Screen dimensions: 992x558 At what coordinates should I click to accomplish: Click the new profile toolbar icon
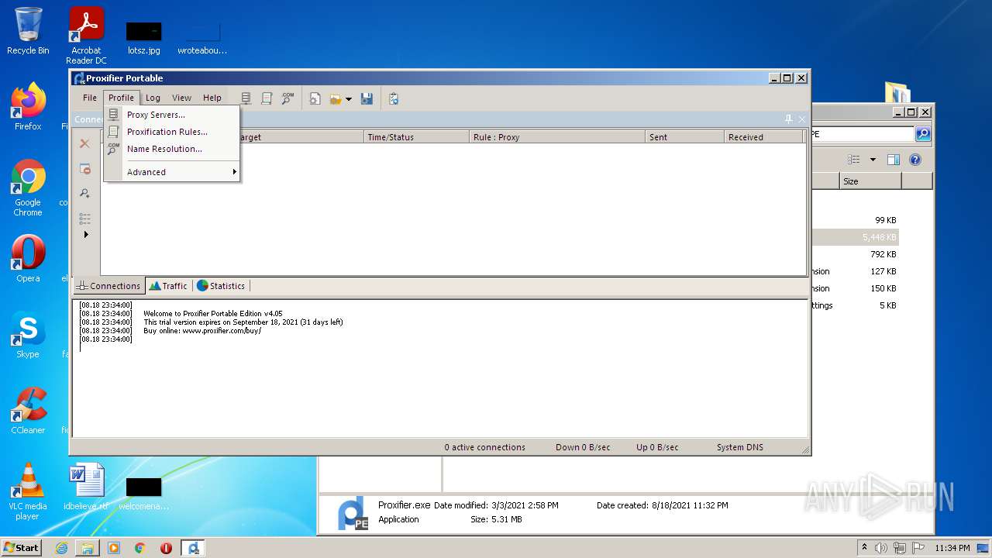315,98
